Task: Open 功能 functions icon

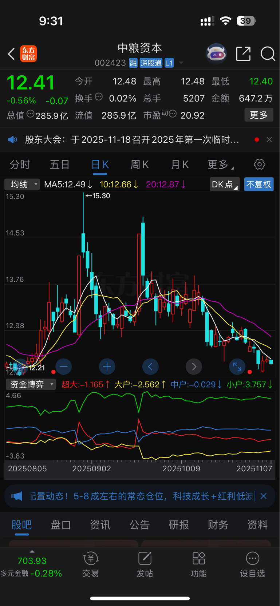Action: coord(199,558)
